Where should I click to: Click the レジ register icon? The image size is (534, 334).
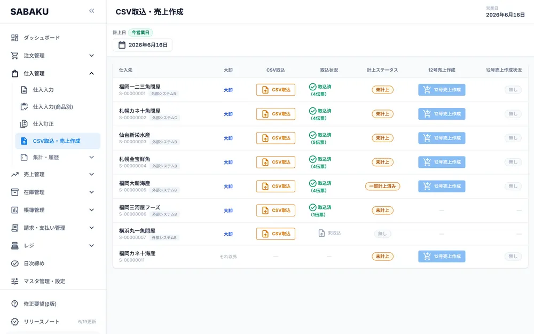(14, 245)
